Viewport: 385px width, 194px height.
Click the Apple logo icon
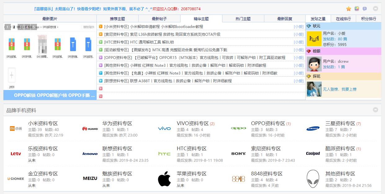point(164,179)
